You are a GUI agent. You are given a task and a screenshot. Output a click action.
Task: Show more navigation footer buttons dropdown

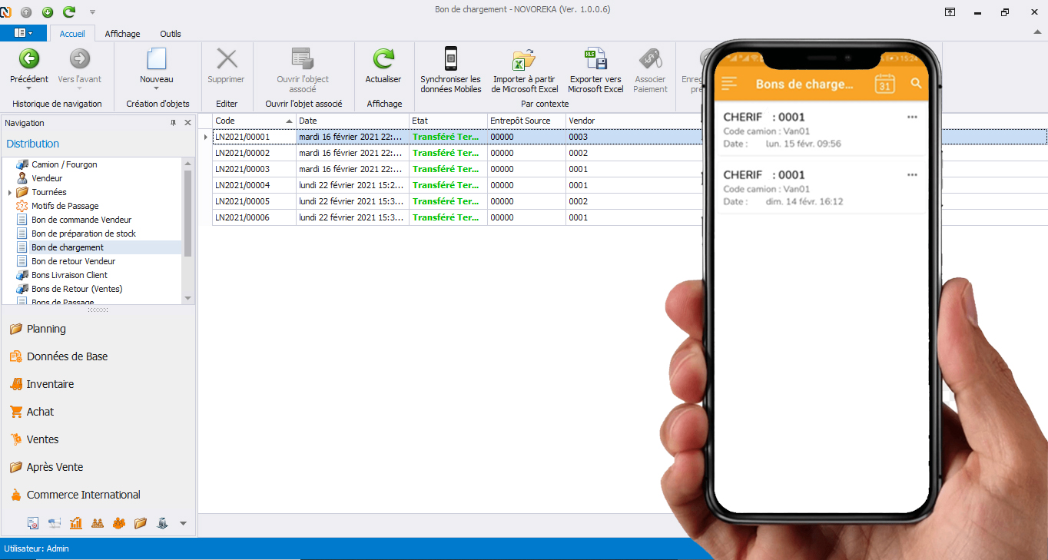pos(183,524)
